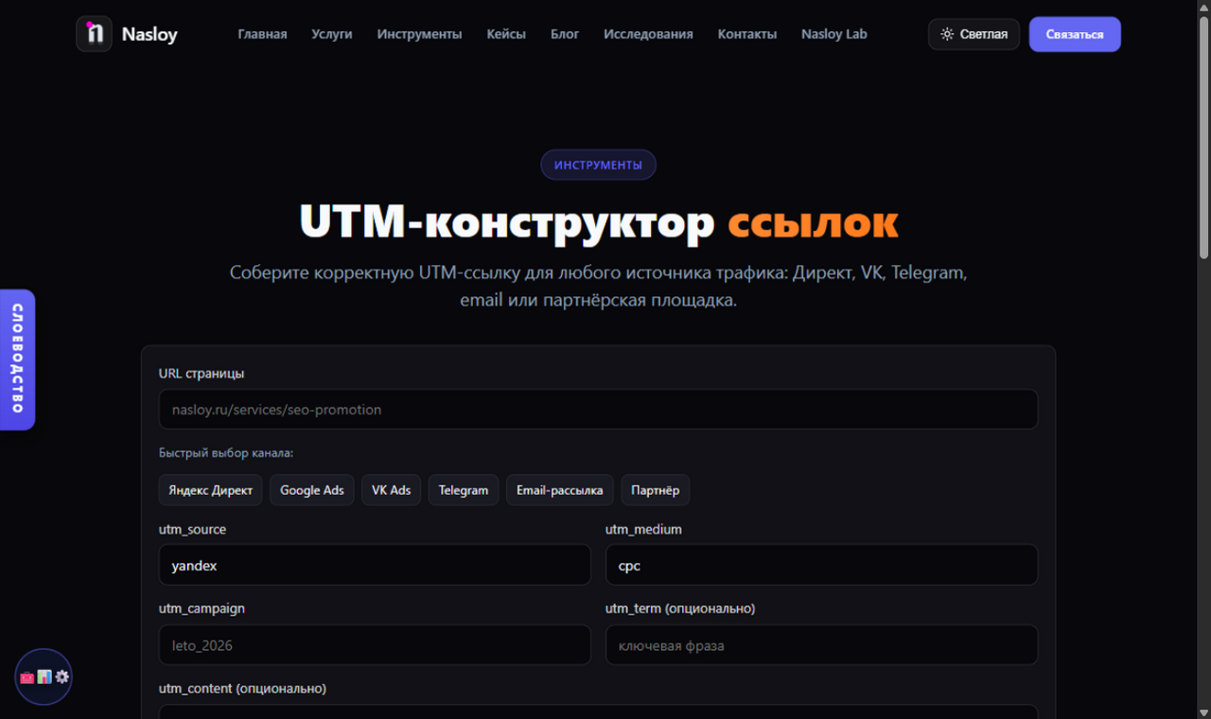Screen dimensions: 1211x719
Task: Pick the Google Ads channel chip
Action: tap(312, 490)
